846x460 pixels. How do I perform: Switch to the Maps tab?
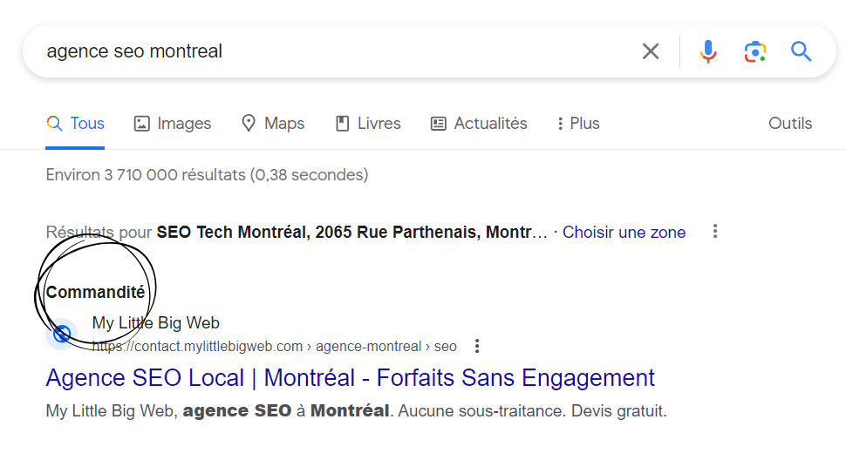[x=273, y=124]
